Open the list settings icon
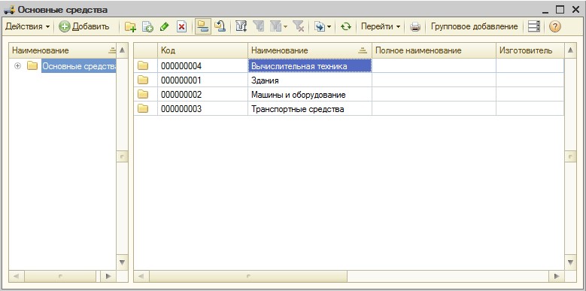Image resolution: width=586 pixels, height=291 pixels. tap(534, 27)
